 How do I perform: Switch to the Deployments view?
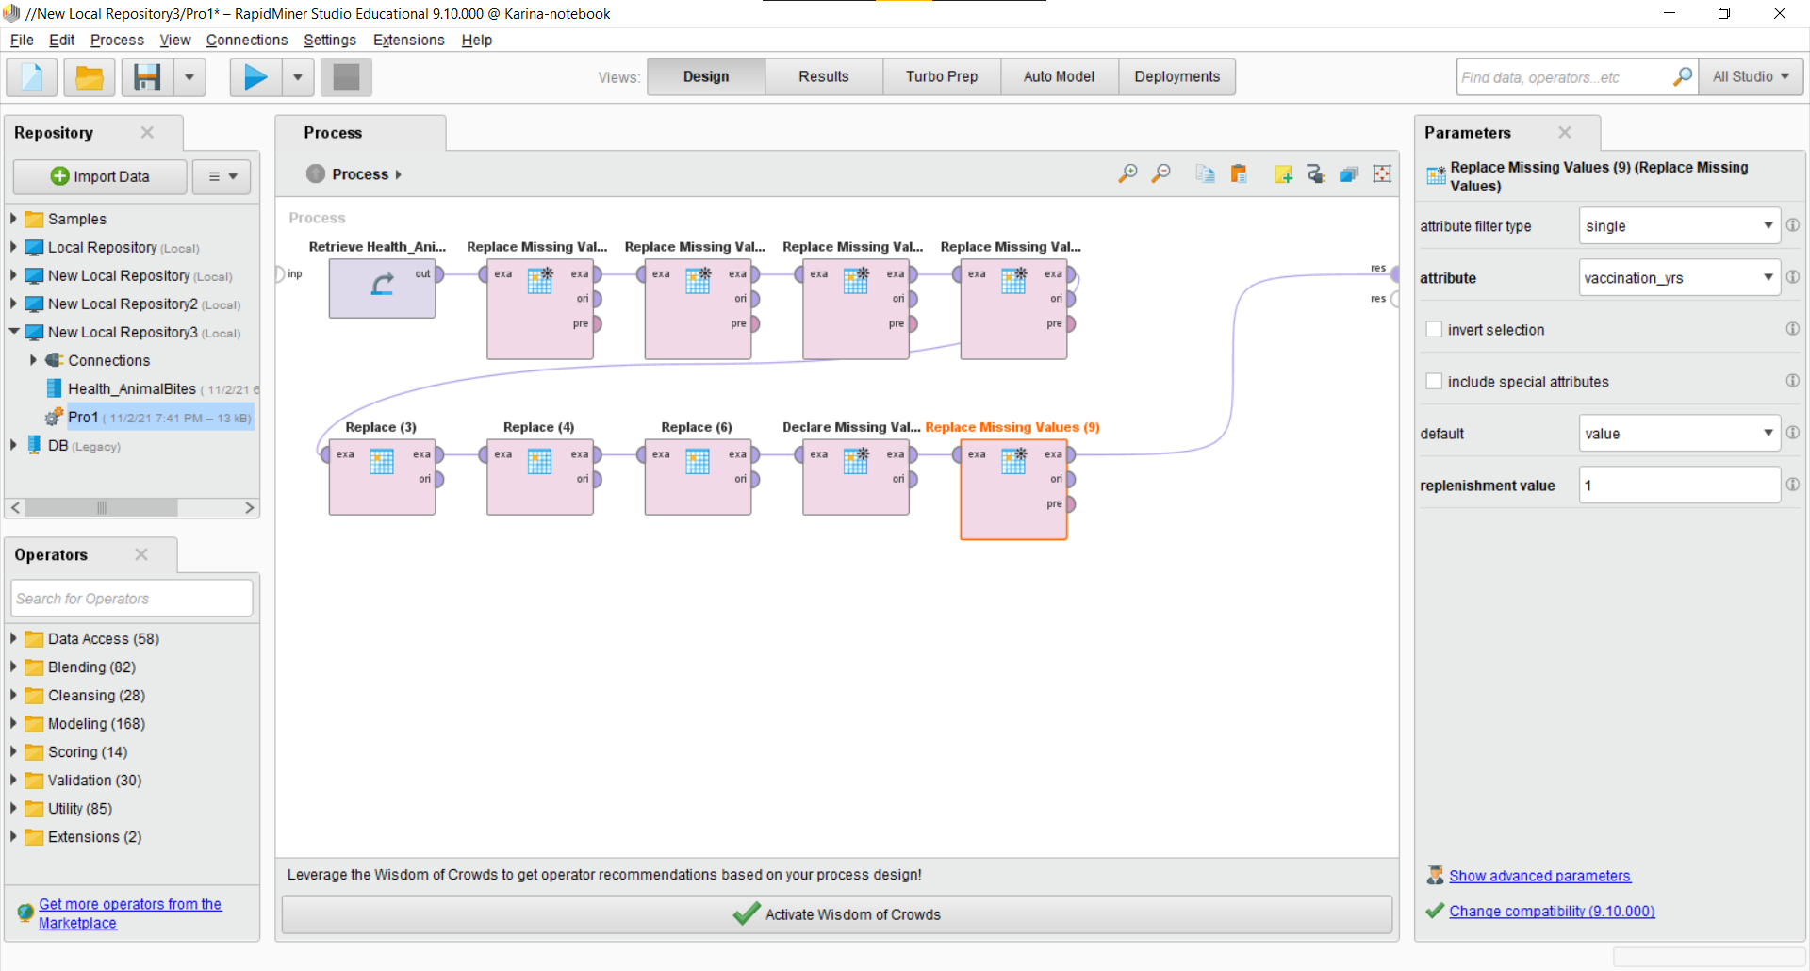coord(1176,76)
